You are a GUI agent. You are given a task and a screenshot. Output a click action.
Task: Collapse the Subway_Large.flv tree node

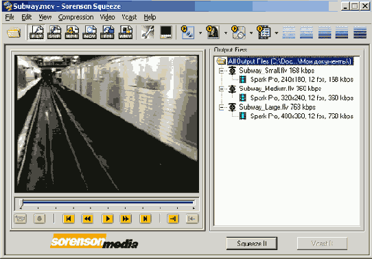(x=222, y=107)
